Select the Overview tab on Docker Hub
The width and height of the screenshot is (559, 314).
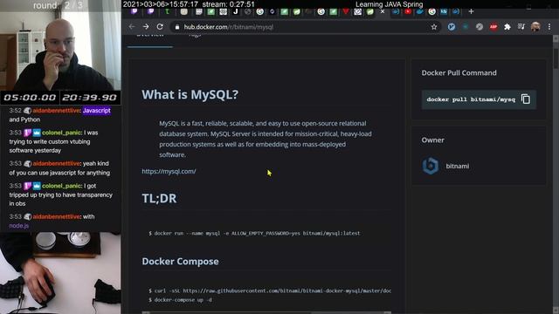[x=150, y=36]
